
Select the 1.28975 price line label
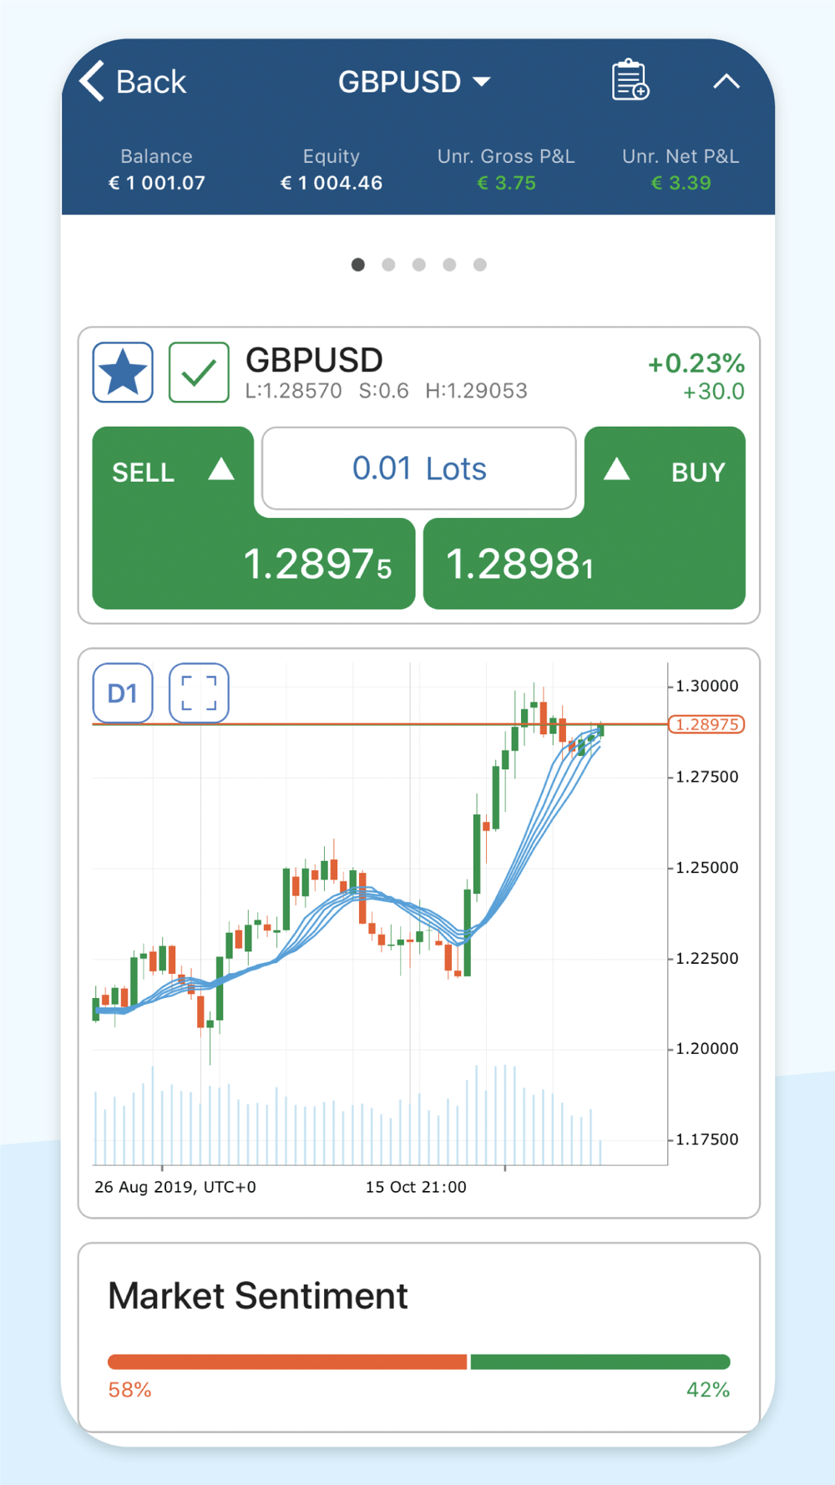point(706,724)
